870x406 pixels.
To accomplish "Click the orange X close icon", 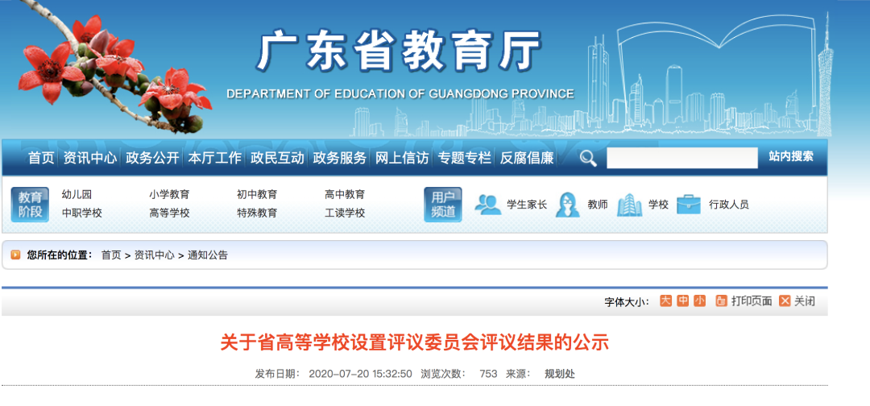I will [x=785, y=301].
